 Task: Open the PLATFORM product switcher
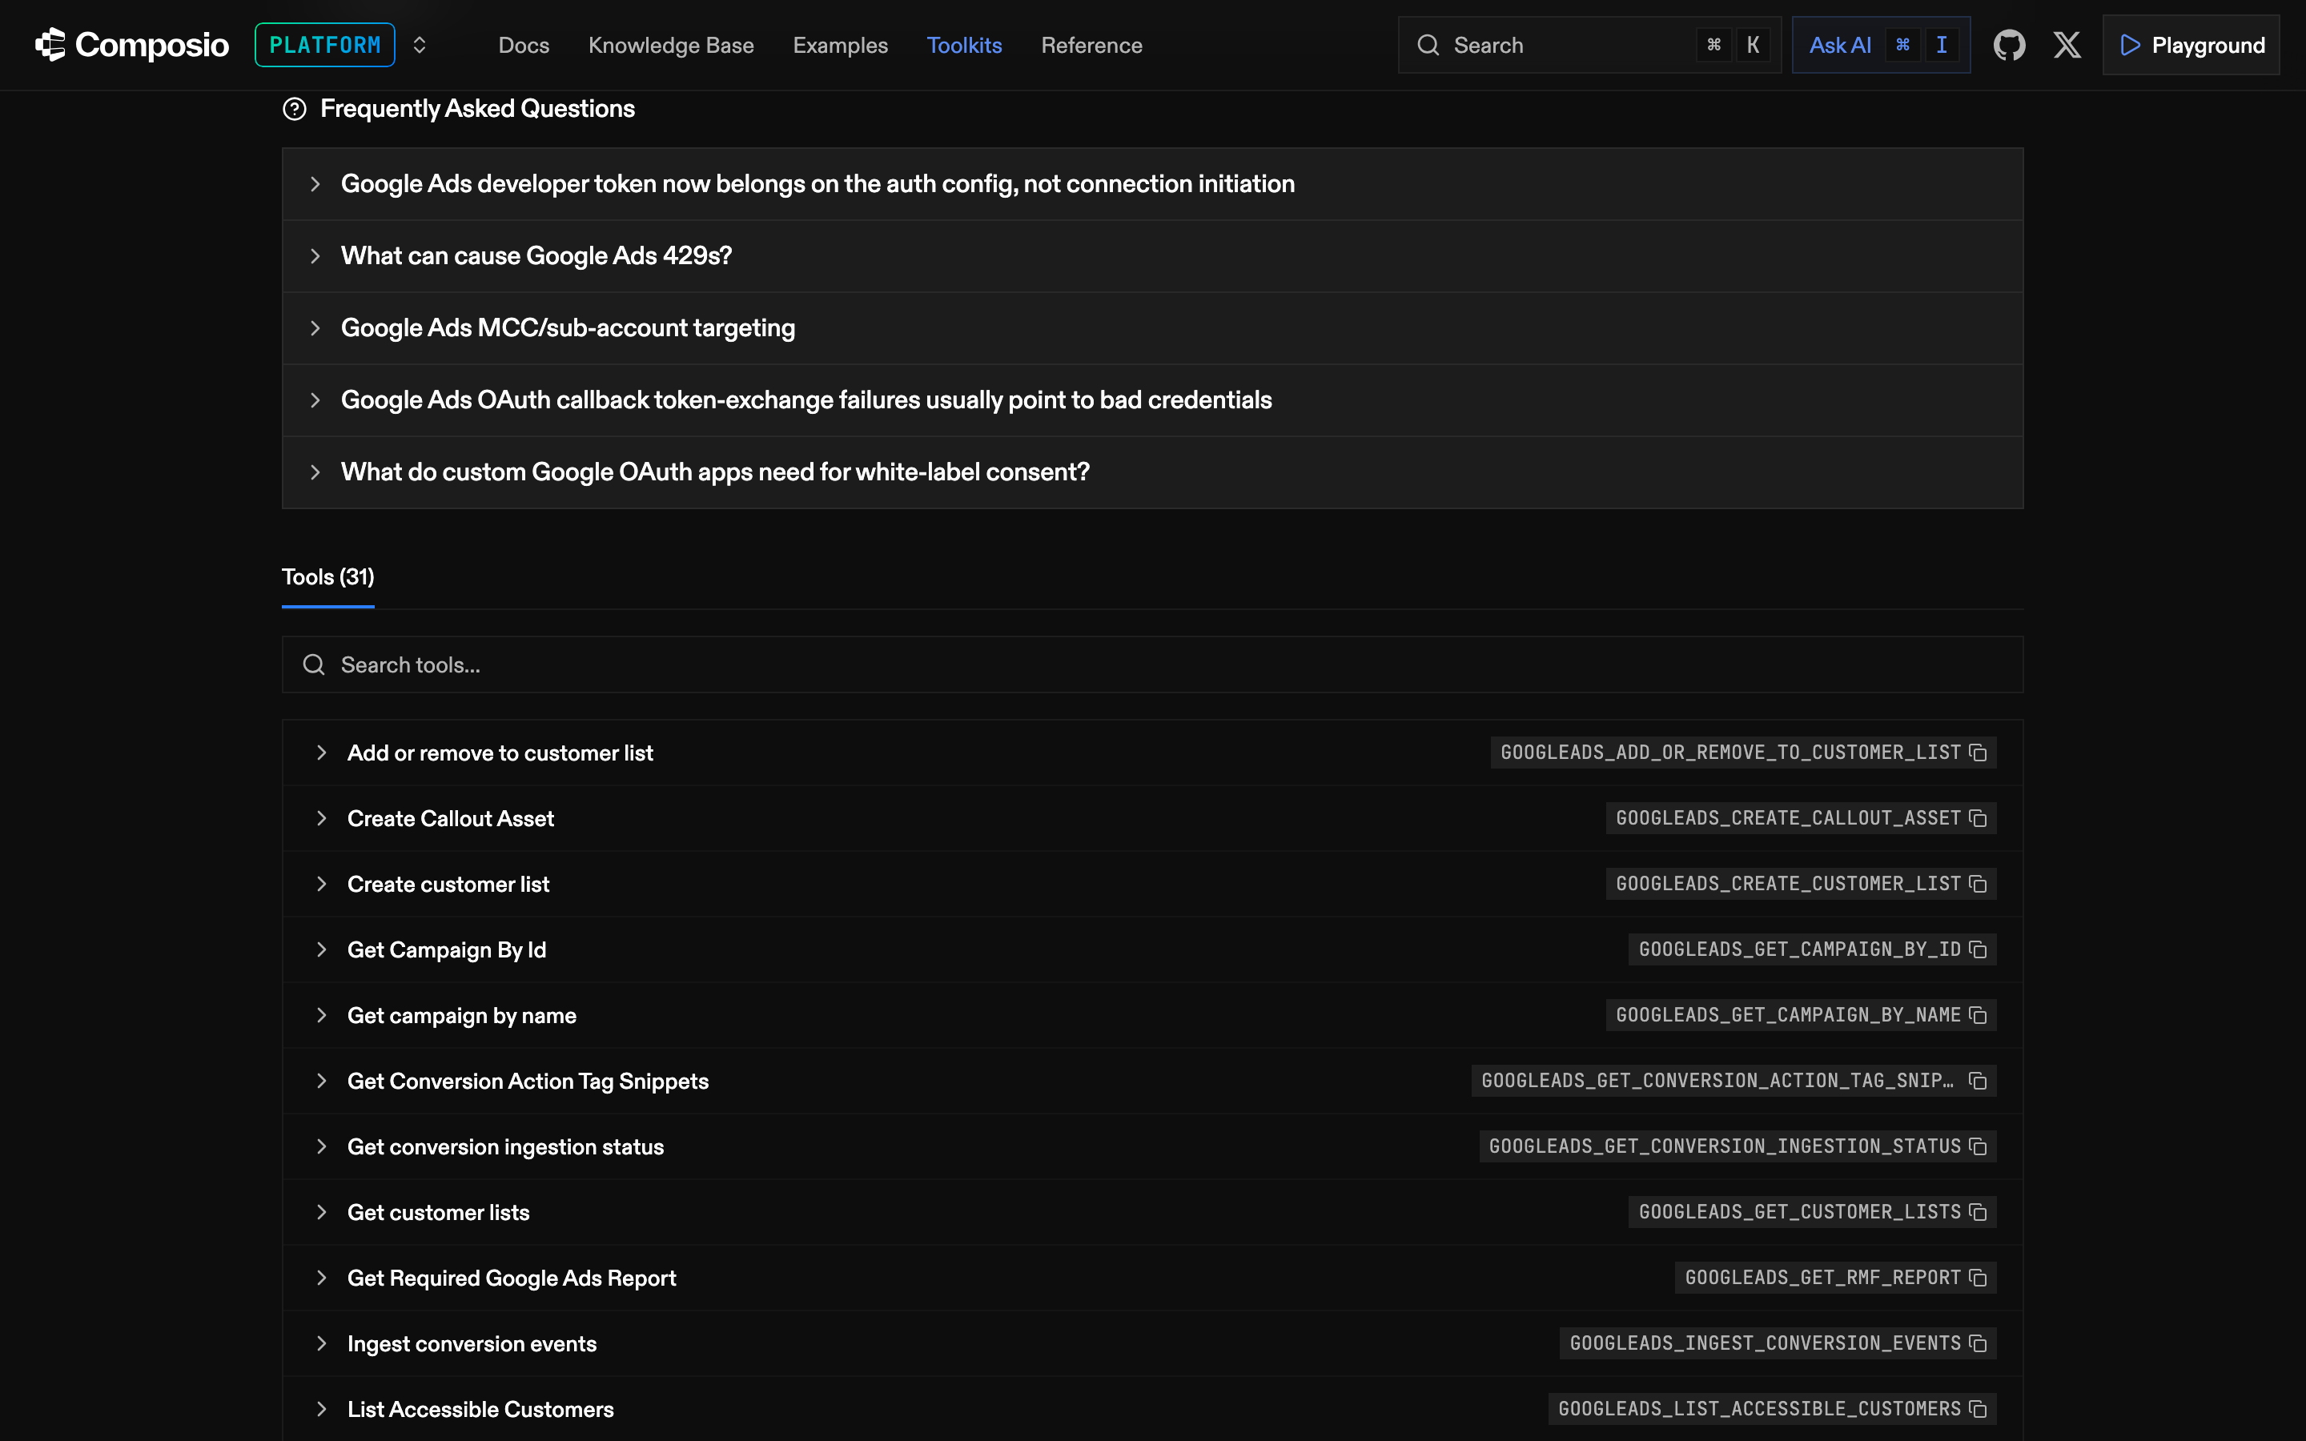pos(341,45)
